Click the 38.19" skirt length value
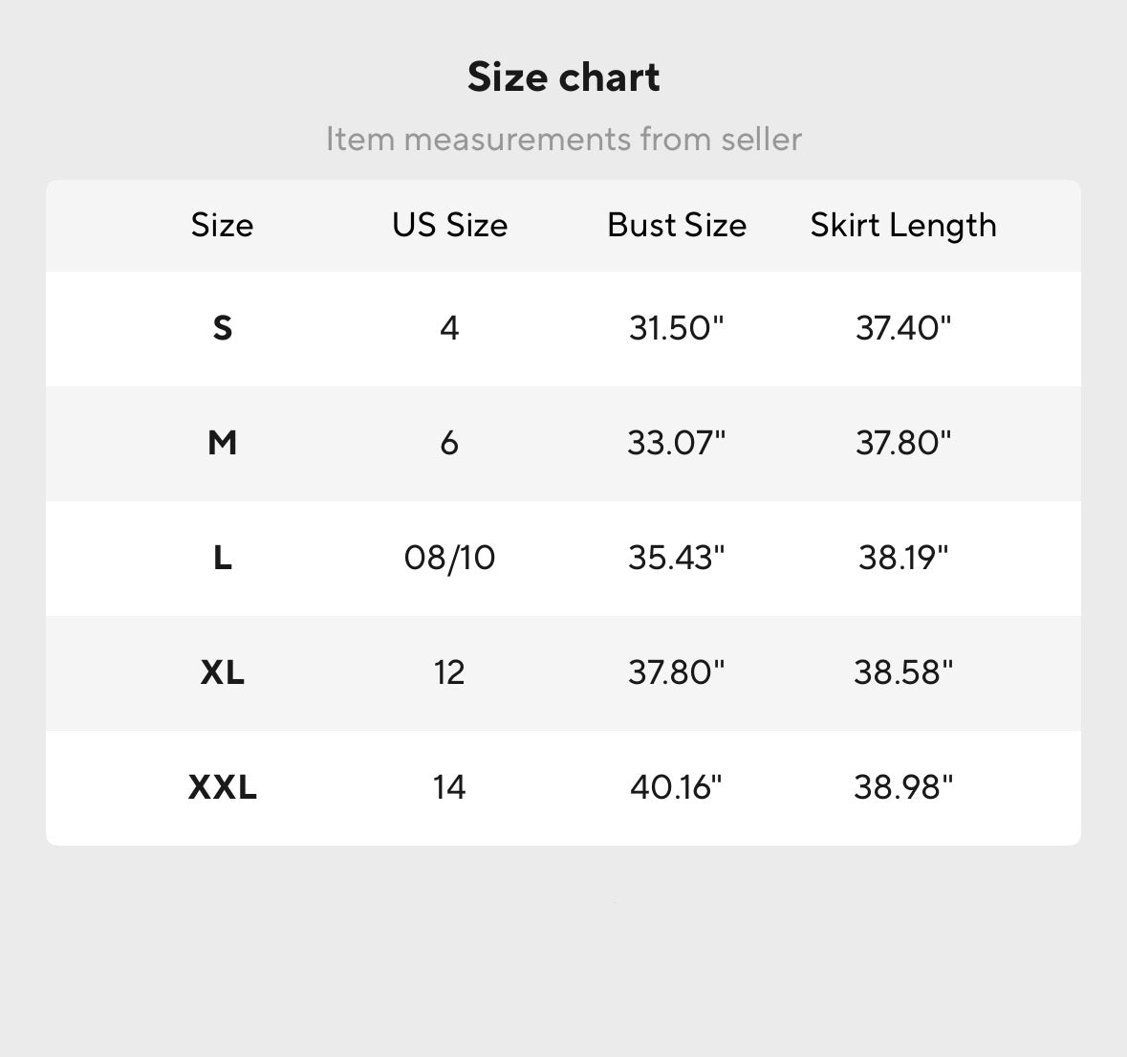1127x1057 pixels. point(903,558)
